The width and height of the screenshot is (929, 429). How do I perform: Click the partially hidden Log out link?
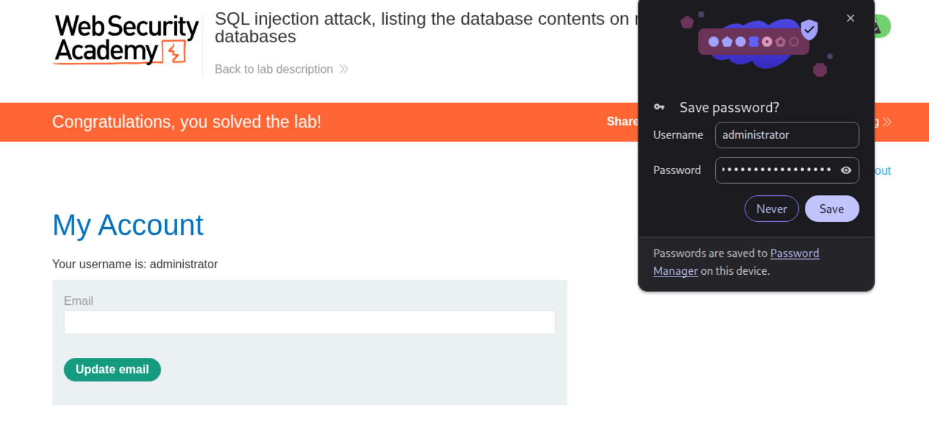click(x=882, y=171)
